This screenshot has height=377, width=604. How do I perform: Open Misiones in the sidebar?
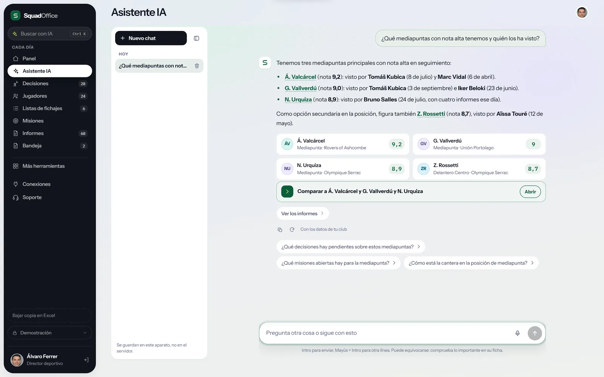50,121
